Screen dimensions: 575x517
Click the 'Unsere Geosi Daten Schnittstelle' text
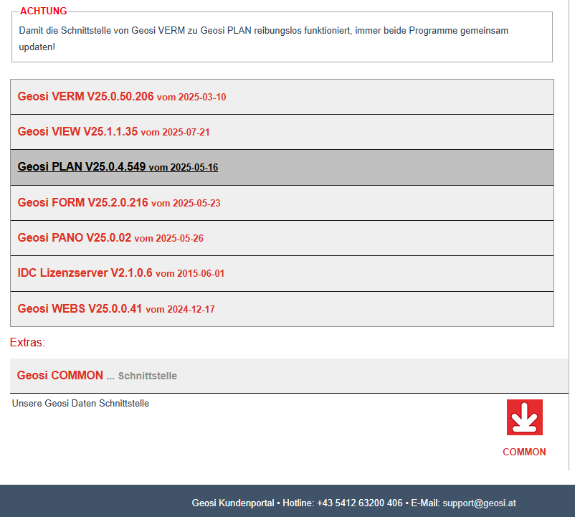80,403
